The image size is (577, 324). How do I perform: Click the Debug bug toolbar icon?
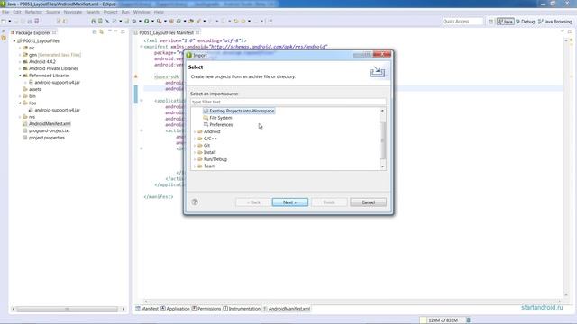pos(134,22)
